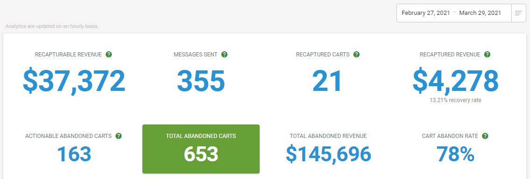Open the Messages Sent help tooltip icon
Screen dimensions: 530x179
coord(225,55)
